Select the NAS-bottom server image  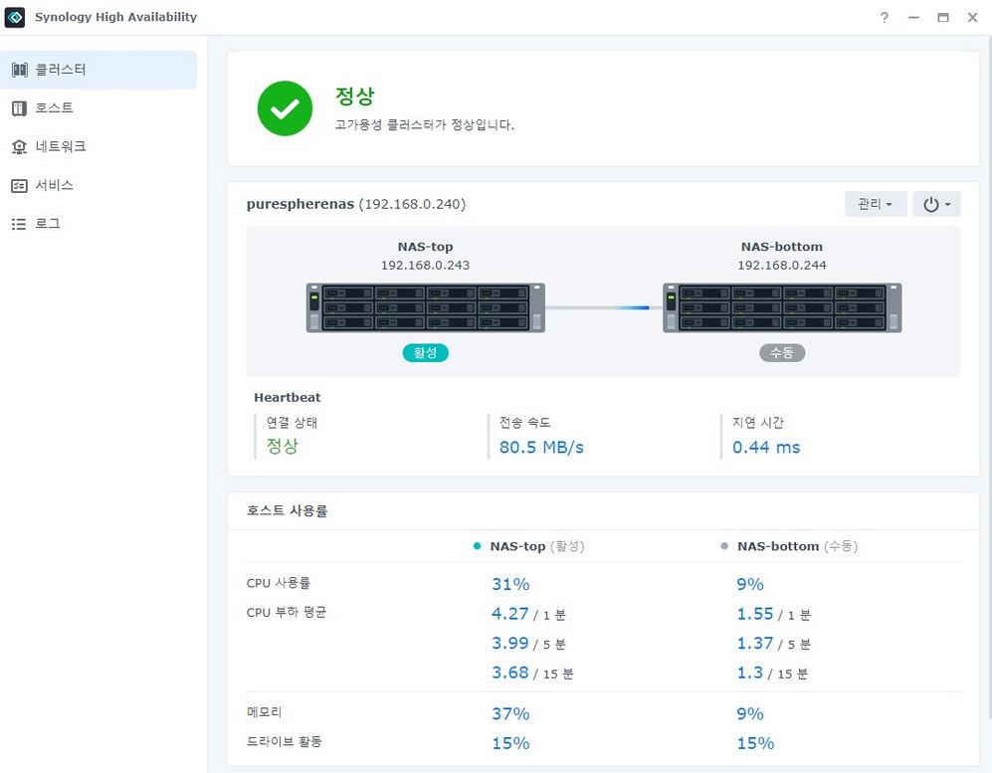click(782, 307)
